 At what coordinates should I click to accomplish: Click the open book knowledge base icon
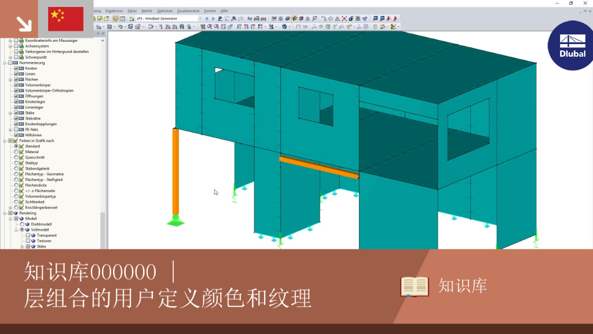point(415,286)
